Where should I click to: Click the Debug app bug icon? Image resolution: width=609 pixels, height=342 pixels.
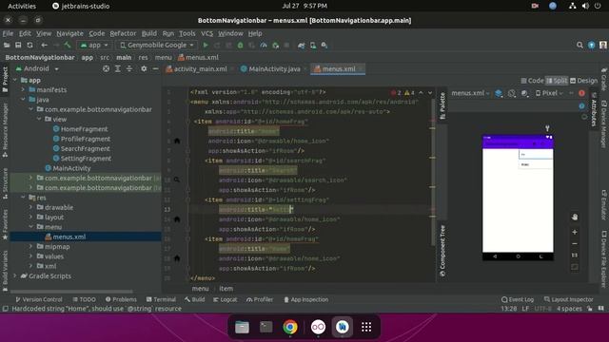[241, 46]
